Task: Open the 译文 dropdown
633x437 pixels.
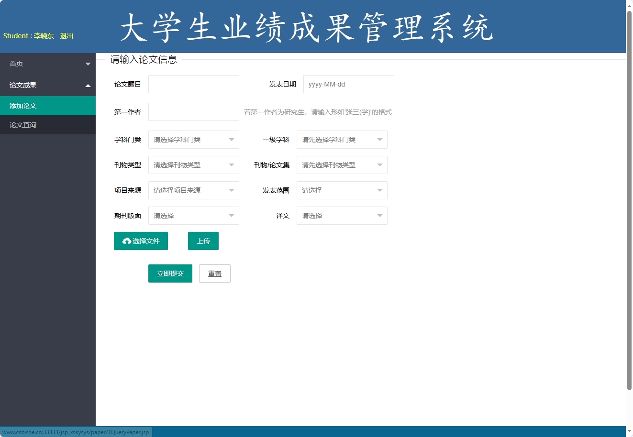Action: tap(342, 216)
